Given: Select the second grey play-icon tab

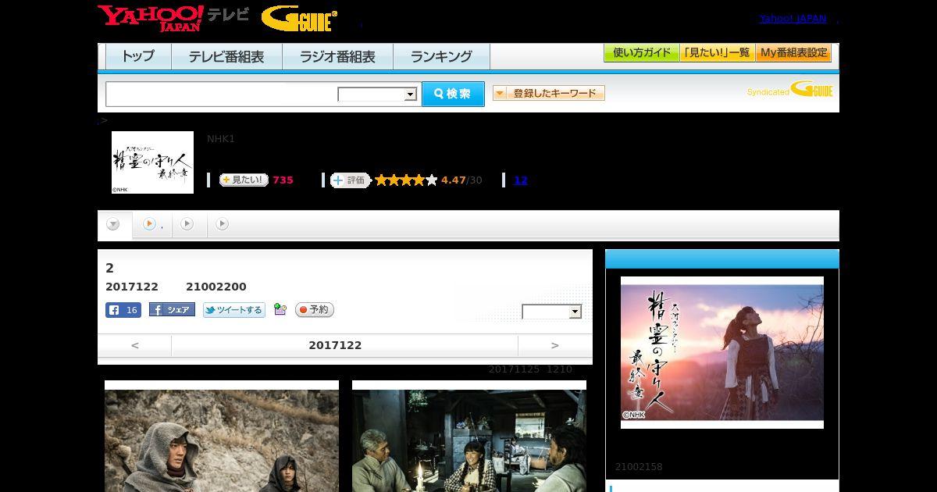Looking at the screenshot, I should (x=187, y=224).
